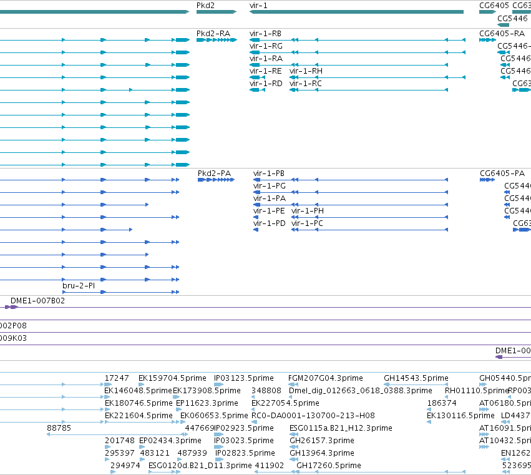Select EST EK221604.5prime label
The width and height of the screenshot is (531, 475).
(139, 416)
